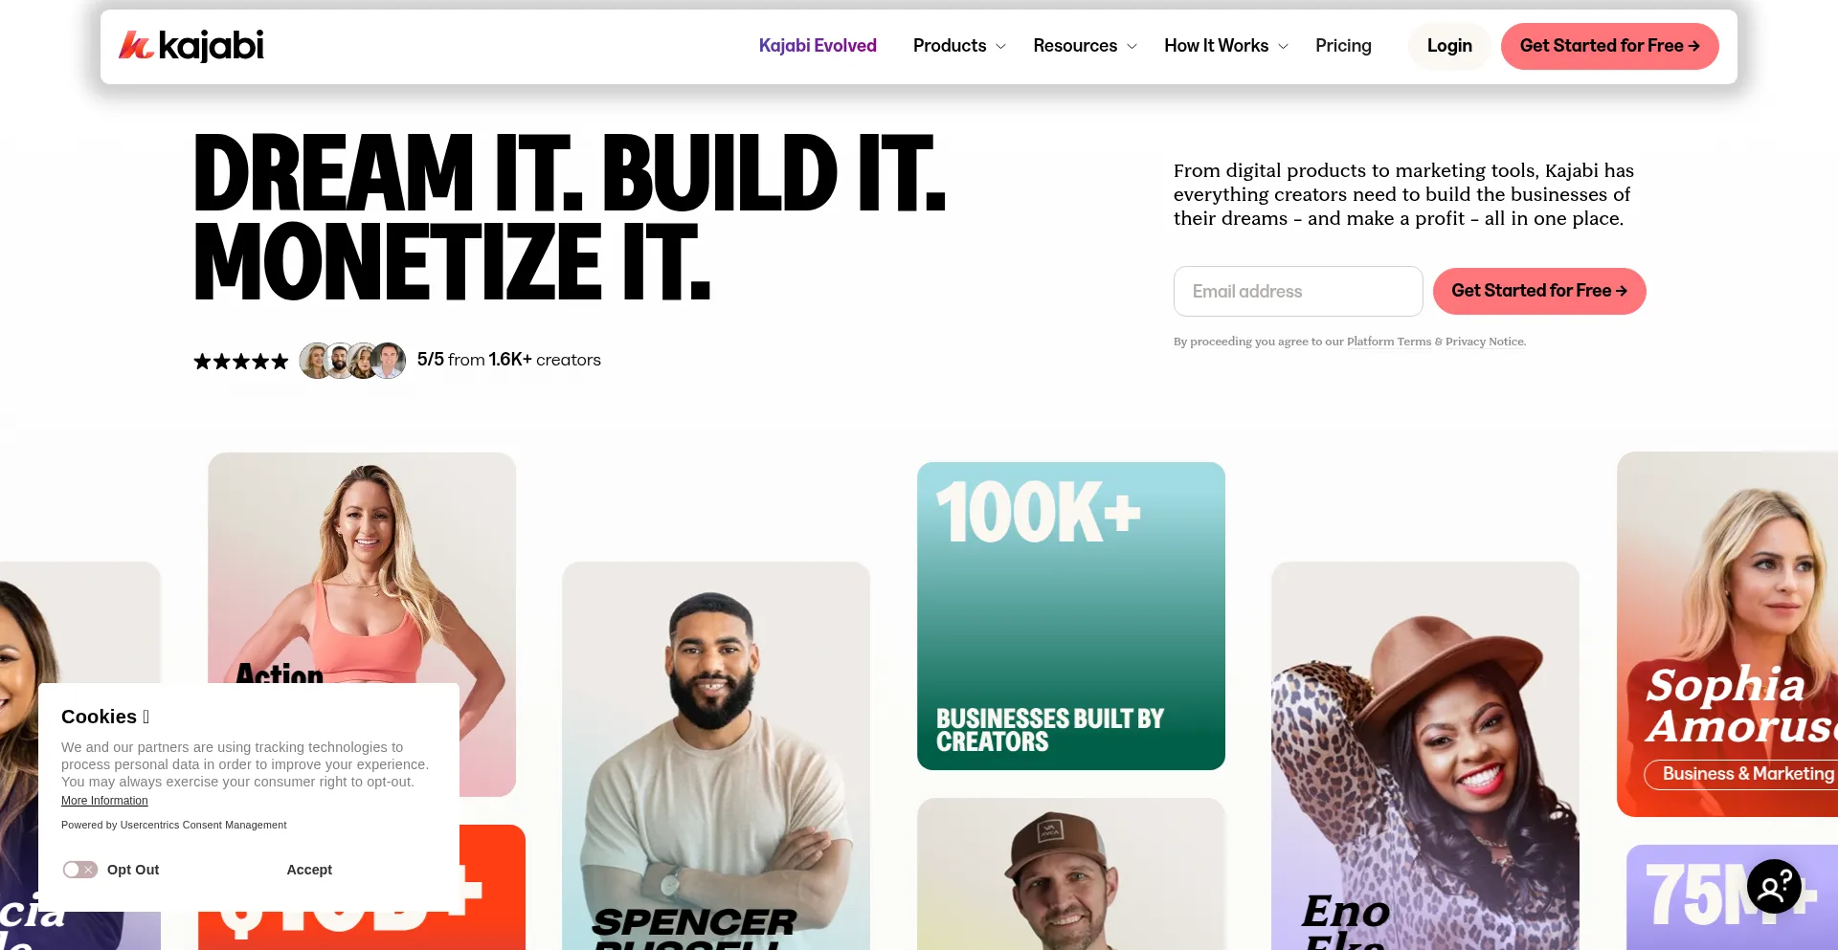This screenshot has height=950, width=1838.
Task: Click the Email address input field
Action: [x=1298, y=291]
